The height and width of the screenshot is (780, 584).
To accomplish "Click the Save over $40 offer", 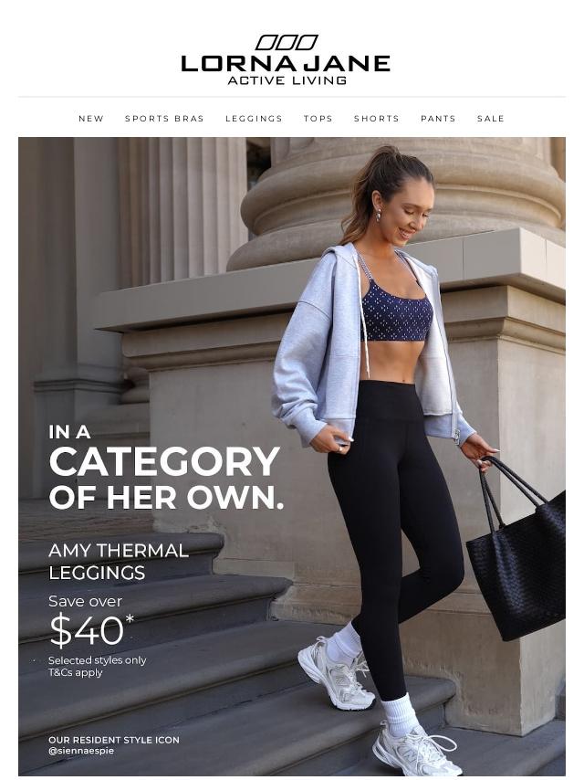I will point(91,621).
